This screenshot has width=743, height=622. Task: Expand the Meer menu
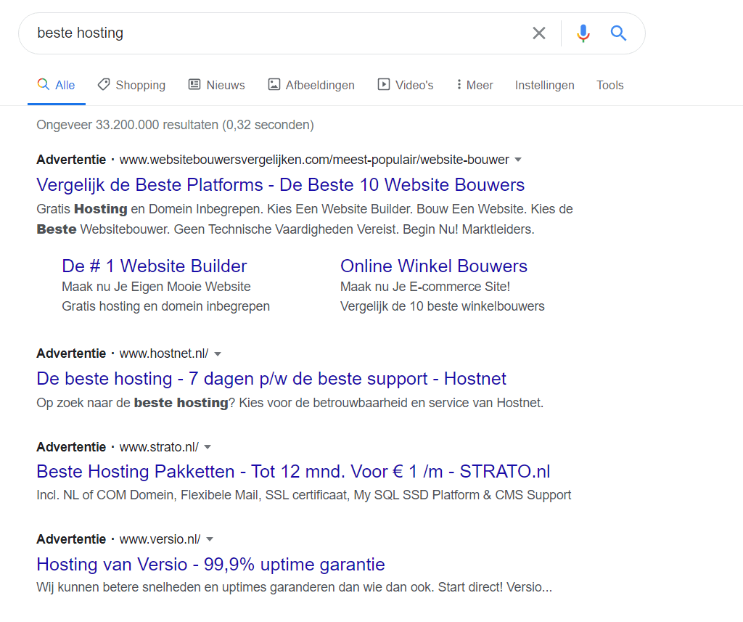[x=475, y=85]
